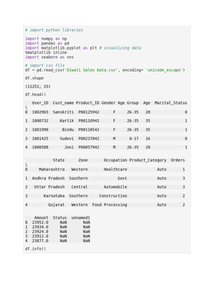This screenshot has height=285, width=214.
Task: Click the 'import seaborn as sns' line
Action: coord(50,57)
